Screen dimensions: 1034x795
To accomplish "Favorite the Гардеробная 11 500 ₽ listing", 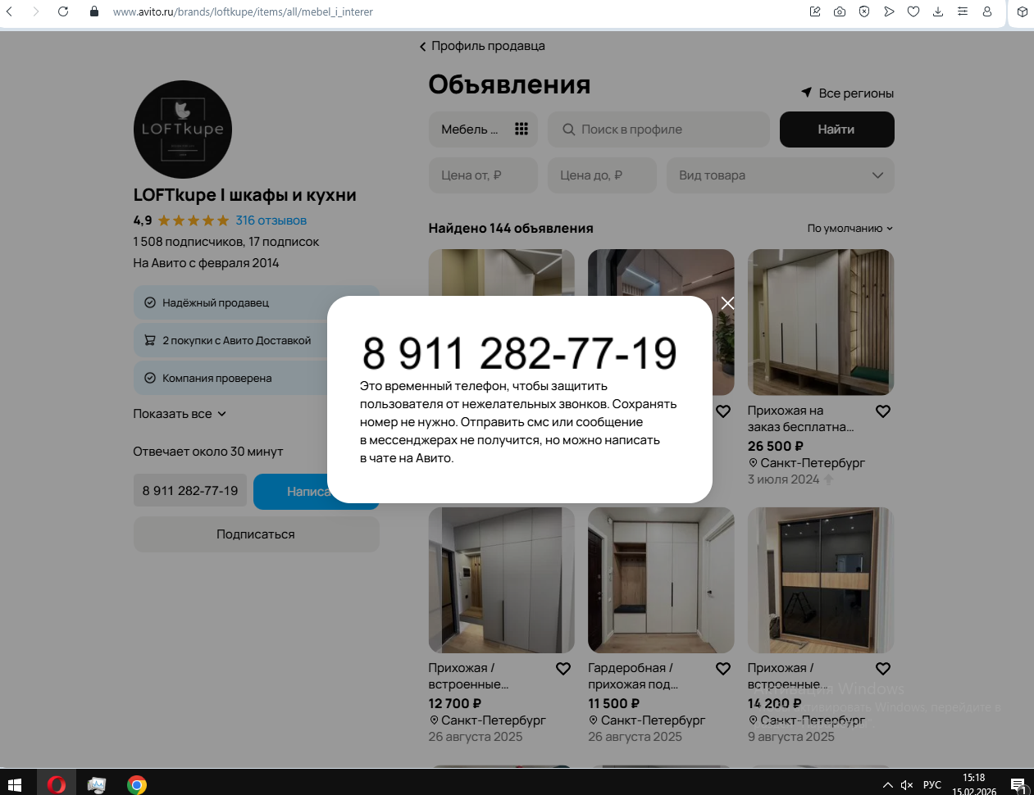I will [723, 669].
